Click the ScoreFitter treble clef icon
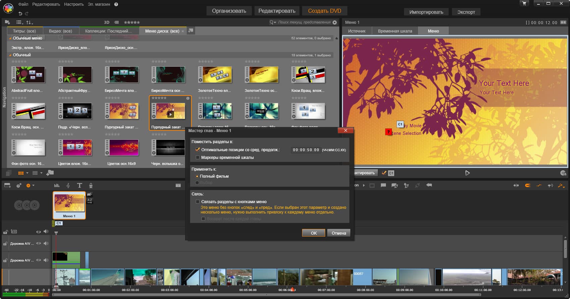 [68, 185]
